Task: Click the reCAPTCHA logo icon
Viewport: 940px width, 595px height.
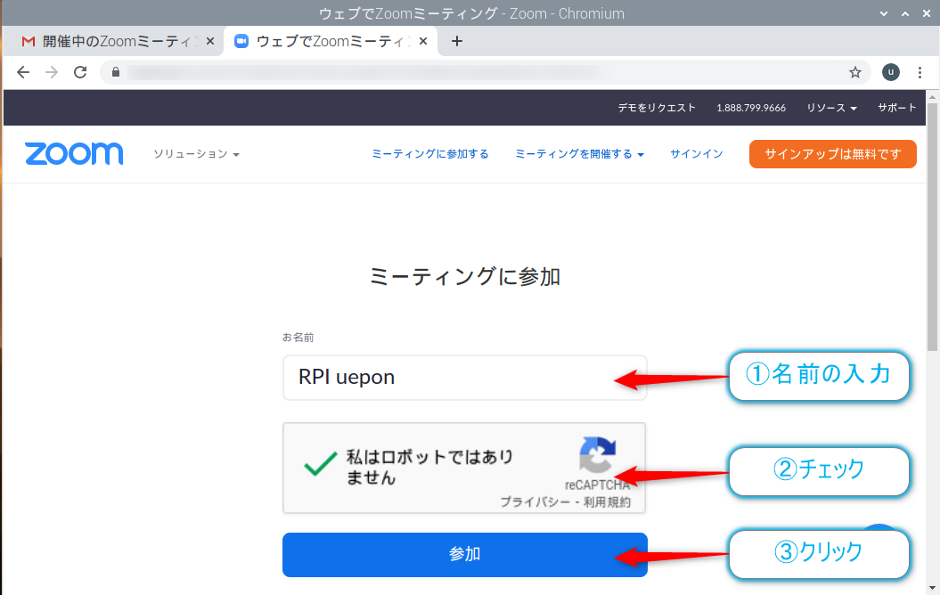Action: pyautogui.click(x=597, y=455)
